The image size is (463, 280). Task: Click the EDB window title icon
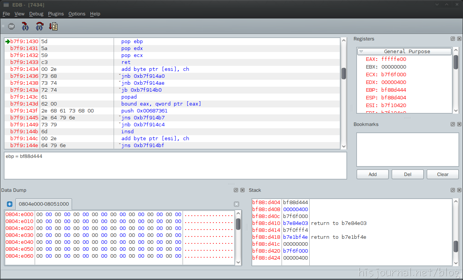tap(6, 5)
